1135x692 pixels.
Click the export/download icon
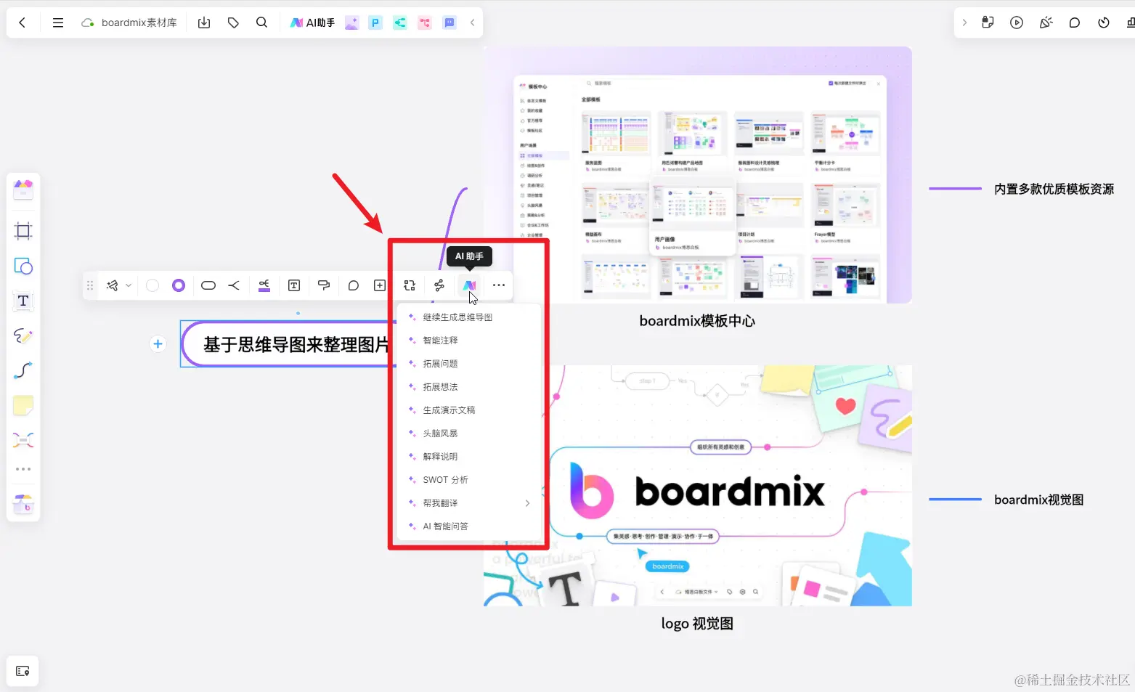click(204, 23)
